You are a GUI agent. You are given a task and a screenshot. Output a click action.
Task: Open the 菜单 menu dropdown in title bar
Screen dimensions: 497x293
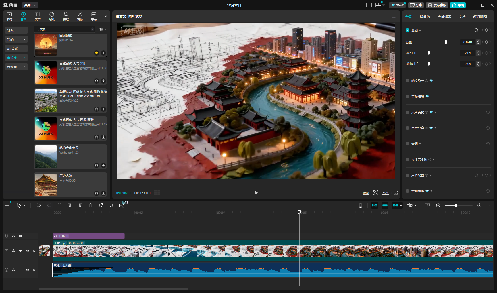point(30,5)
